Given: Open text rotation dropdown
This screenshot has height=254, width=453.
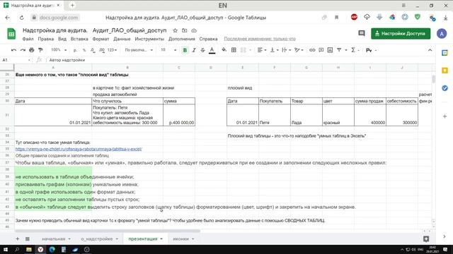Looking at the screenshot, I should [x=299, y=50].
